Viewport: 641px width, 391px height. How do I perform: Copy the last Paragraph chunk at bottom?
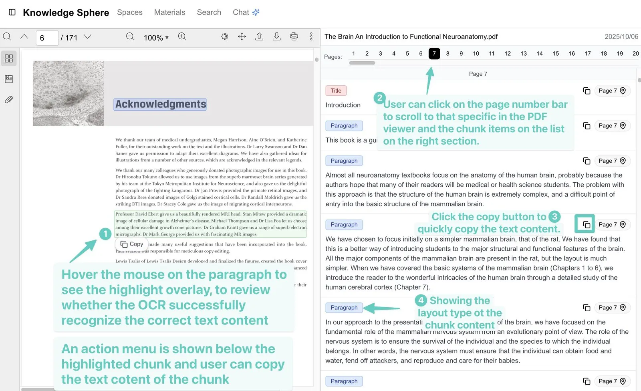[x=587, y=381]
